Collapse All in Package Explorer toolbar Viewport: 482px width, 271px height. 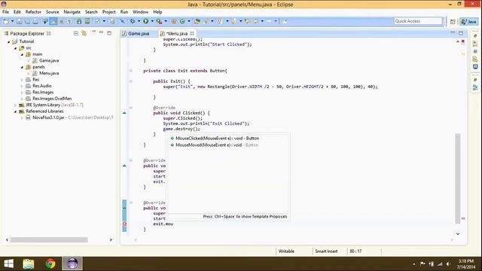click(76, 33)
